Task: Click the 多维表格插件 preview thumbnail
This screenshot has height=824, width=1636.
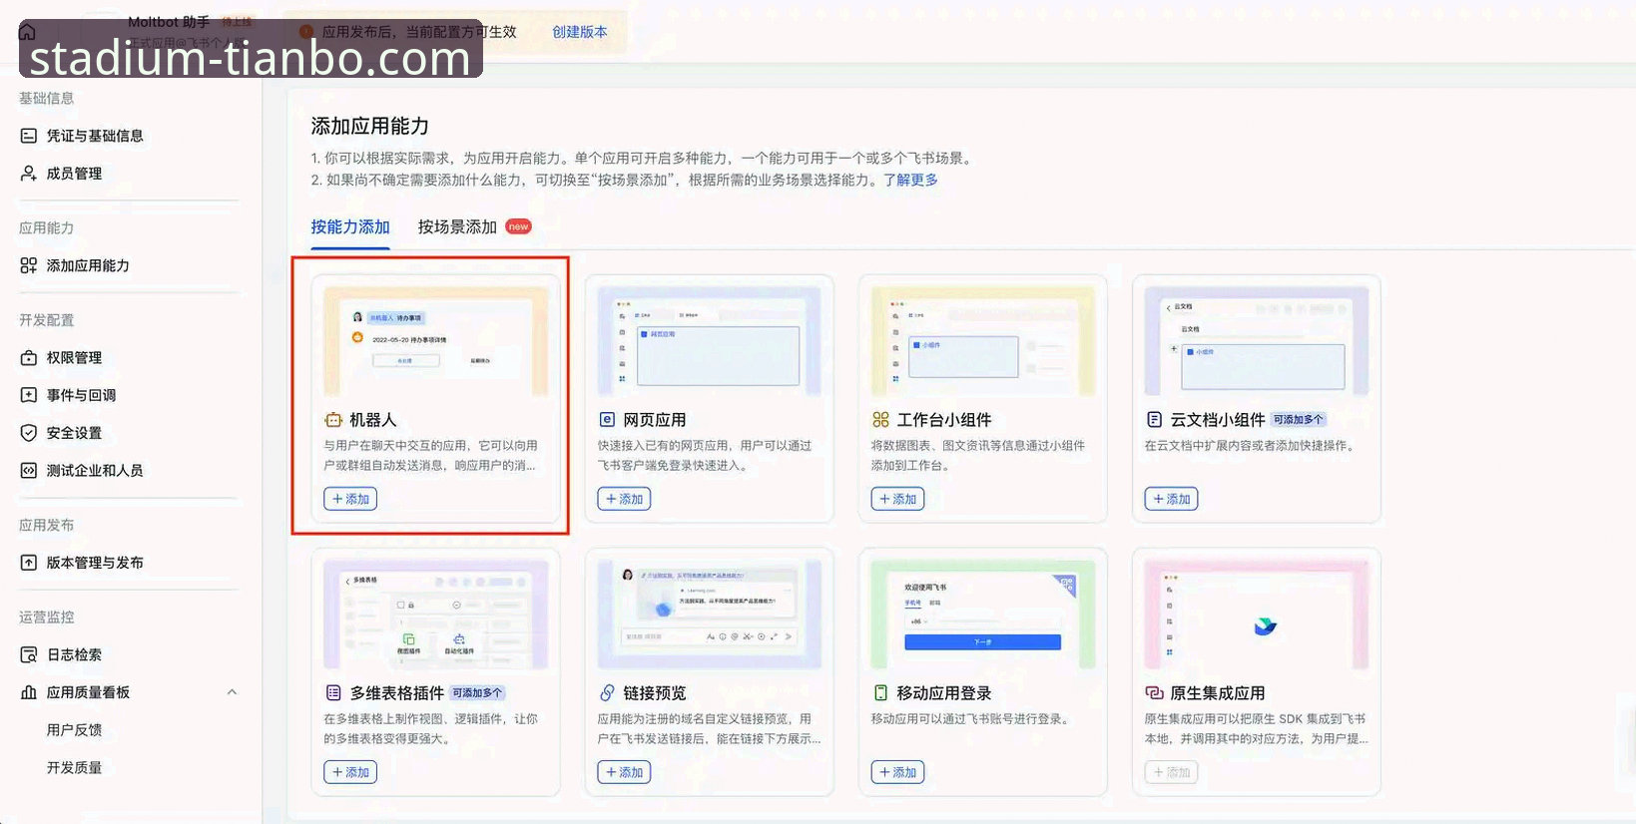Action: (x=435, y=615)
